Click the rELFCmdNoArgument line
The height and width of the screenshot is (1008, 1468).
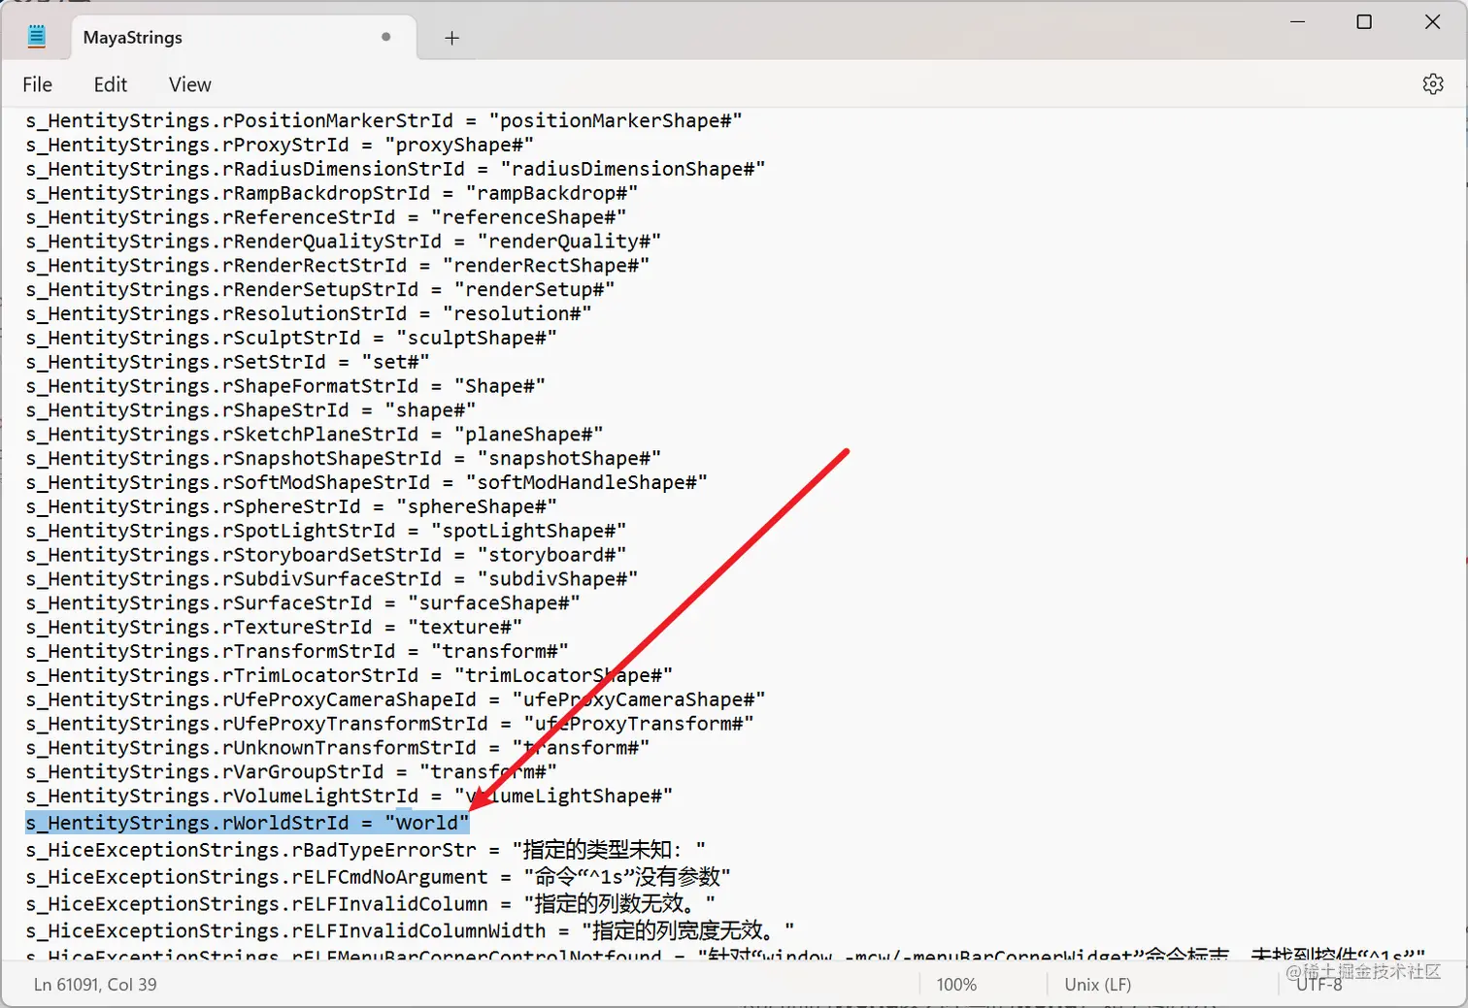[379, 877]
